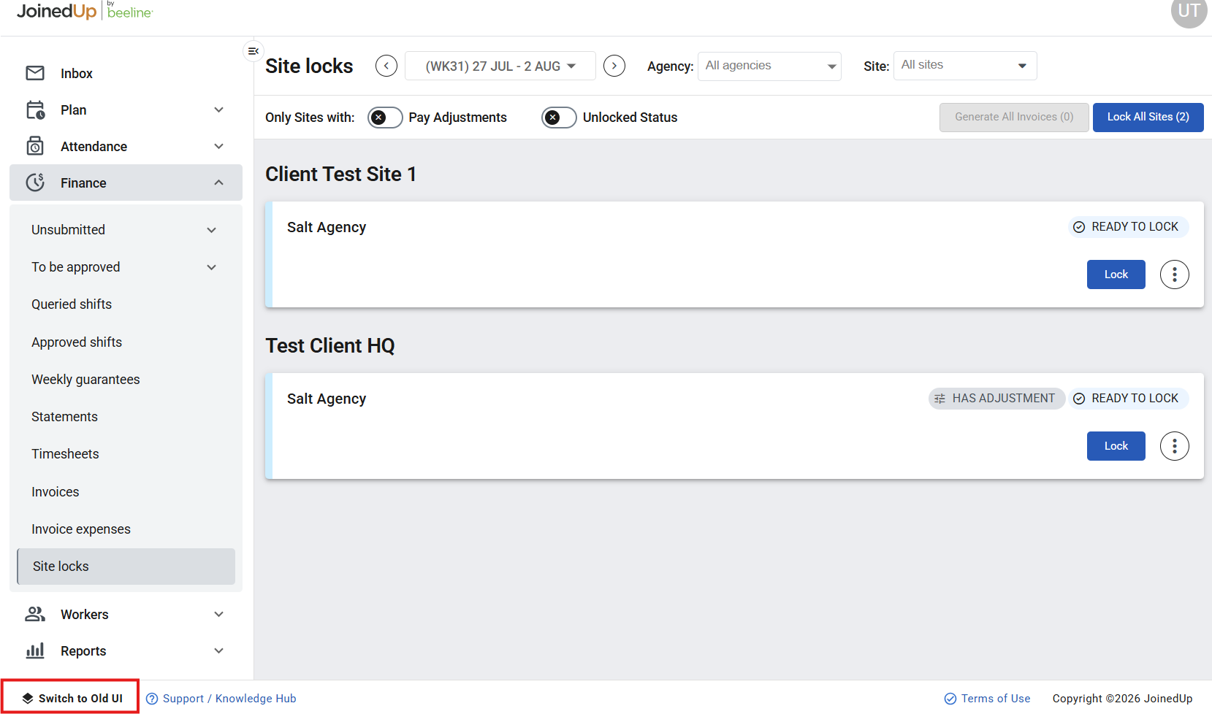Expand the Plan section chevron
This screenshot has width=1212, height=714.
click(x=219, y=110)
